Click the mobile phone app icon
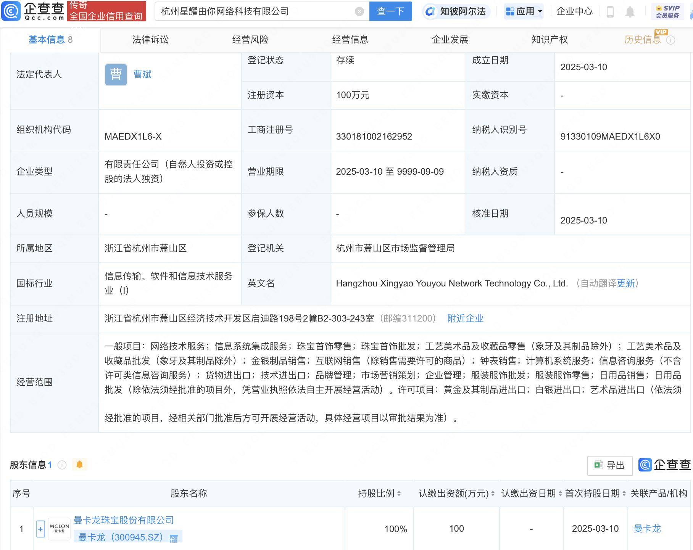The image size is (693, 550). (x=610, y=11)
